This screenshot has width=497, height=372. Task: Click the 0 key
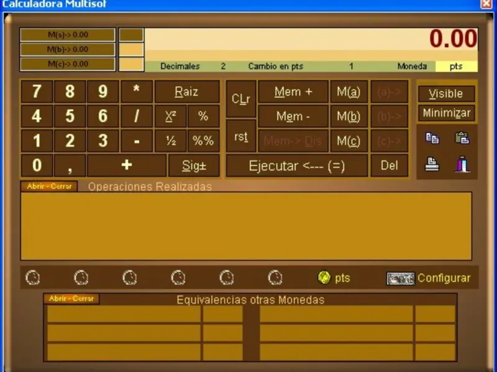click(x=37, y=165)
